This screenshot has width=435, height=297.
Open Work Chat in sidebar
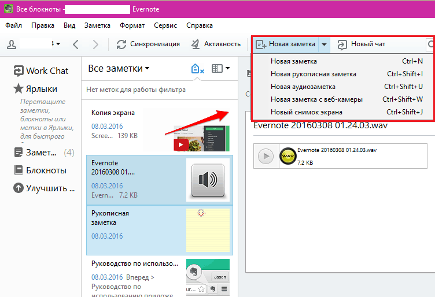coord(41,71)
